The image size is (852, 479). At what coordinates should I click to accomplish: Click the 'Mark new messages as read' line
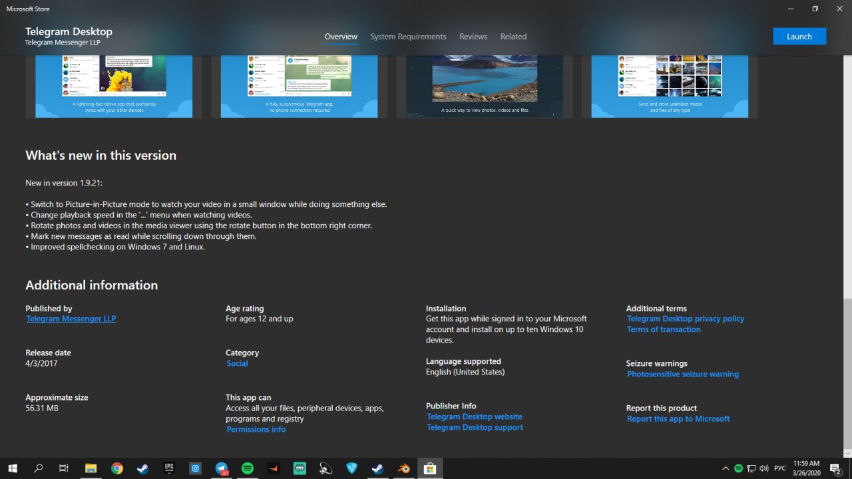coord(141,236)
